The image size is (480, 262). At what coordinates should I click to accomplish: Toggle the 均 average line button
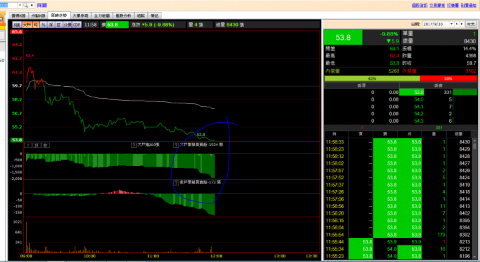[x=36, y=25]
